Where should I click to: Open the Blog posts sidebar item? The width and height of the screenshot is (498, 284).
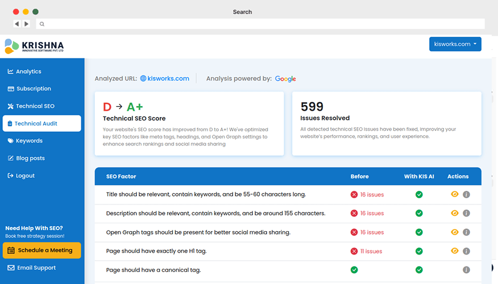click(x=26, y=158)
